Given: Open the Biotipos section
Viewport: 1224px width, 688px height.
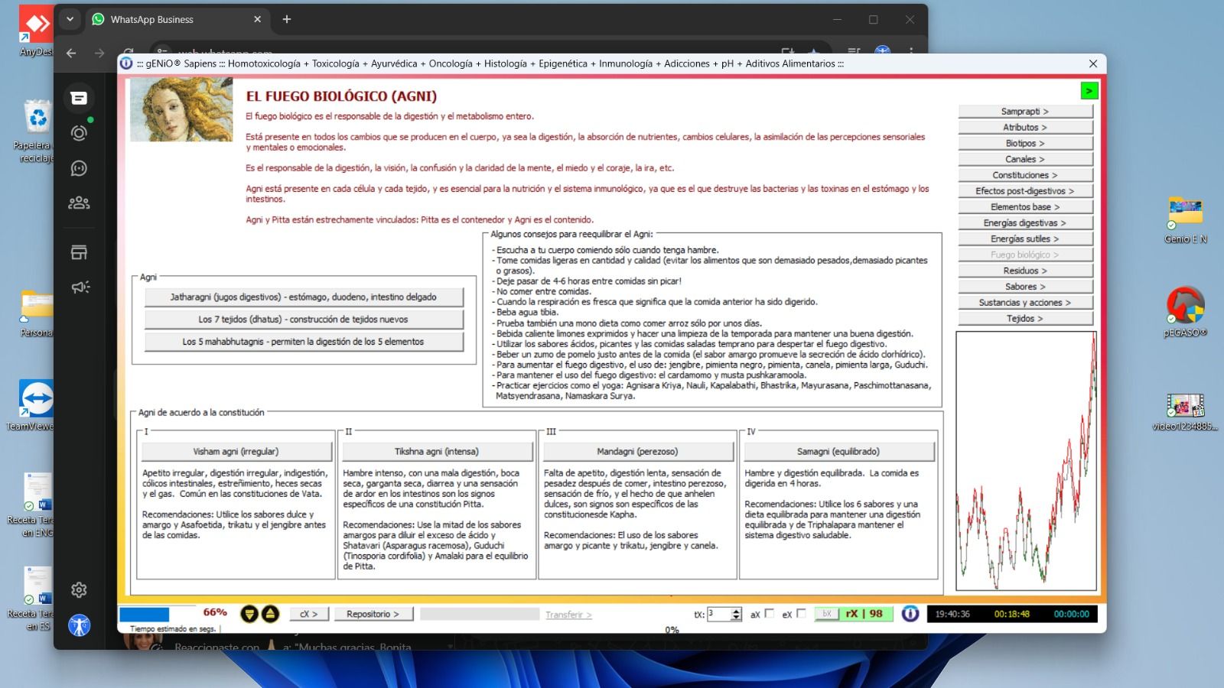Looking at the screenshot, I should coord(1025,144).
